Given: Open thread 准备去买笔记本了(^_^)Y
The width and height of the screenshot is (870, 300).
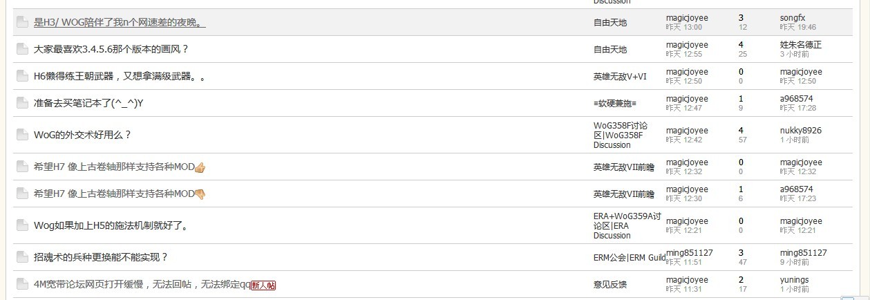Looking at the screenshot, I should click(88, 103).
